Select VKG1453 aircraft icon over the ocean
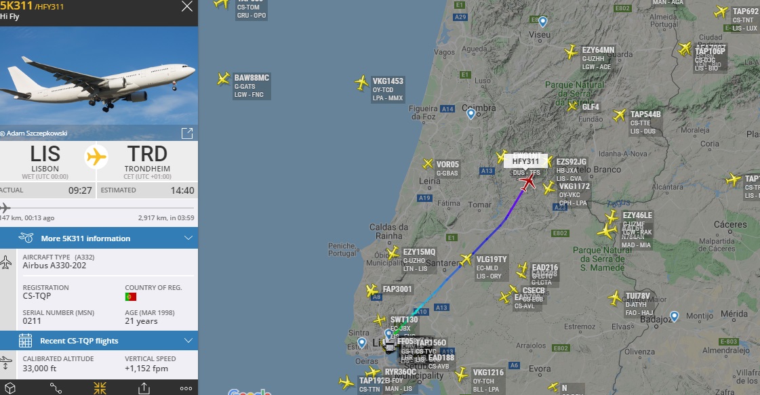 (361, 83)
